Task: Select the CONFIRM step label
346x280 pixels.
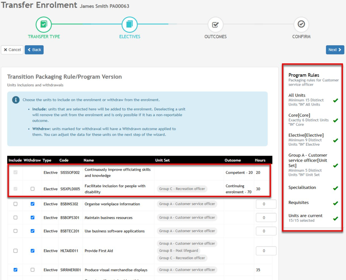Action: point(301,37)
